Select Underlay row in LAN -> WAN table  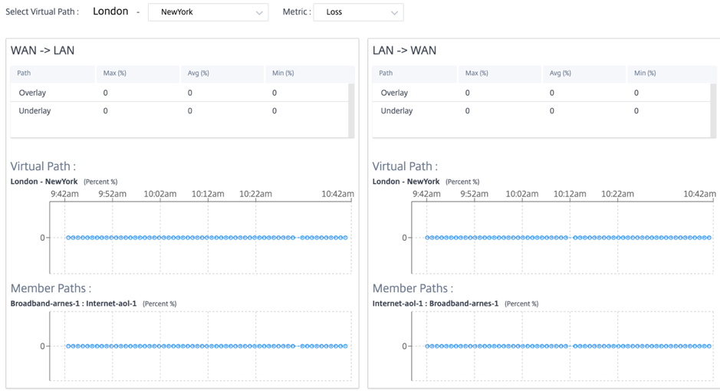pos(541,110)
